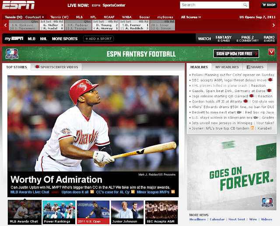This screenshot has width=280, height=226.
Task: Open the Tennis (W) scores tab
Action: (x=59, y=17)
